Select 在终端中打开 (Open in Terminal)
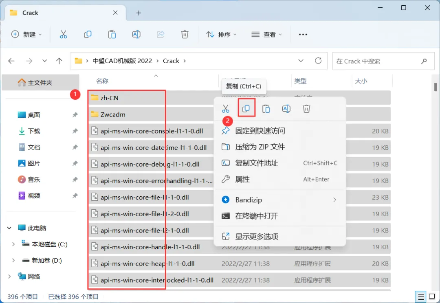The width and height of the screenshot is (440, 303). [x=280, y=216]
